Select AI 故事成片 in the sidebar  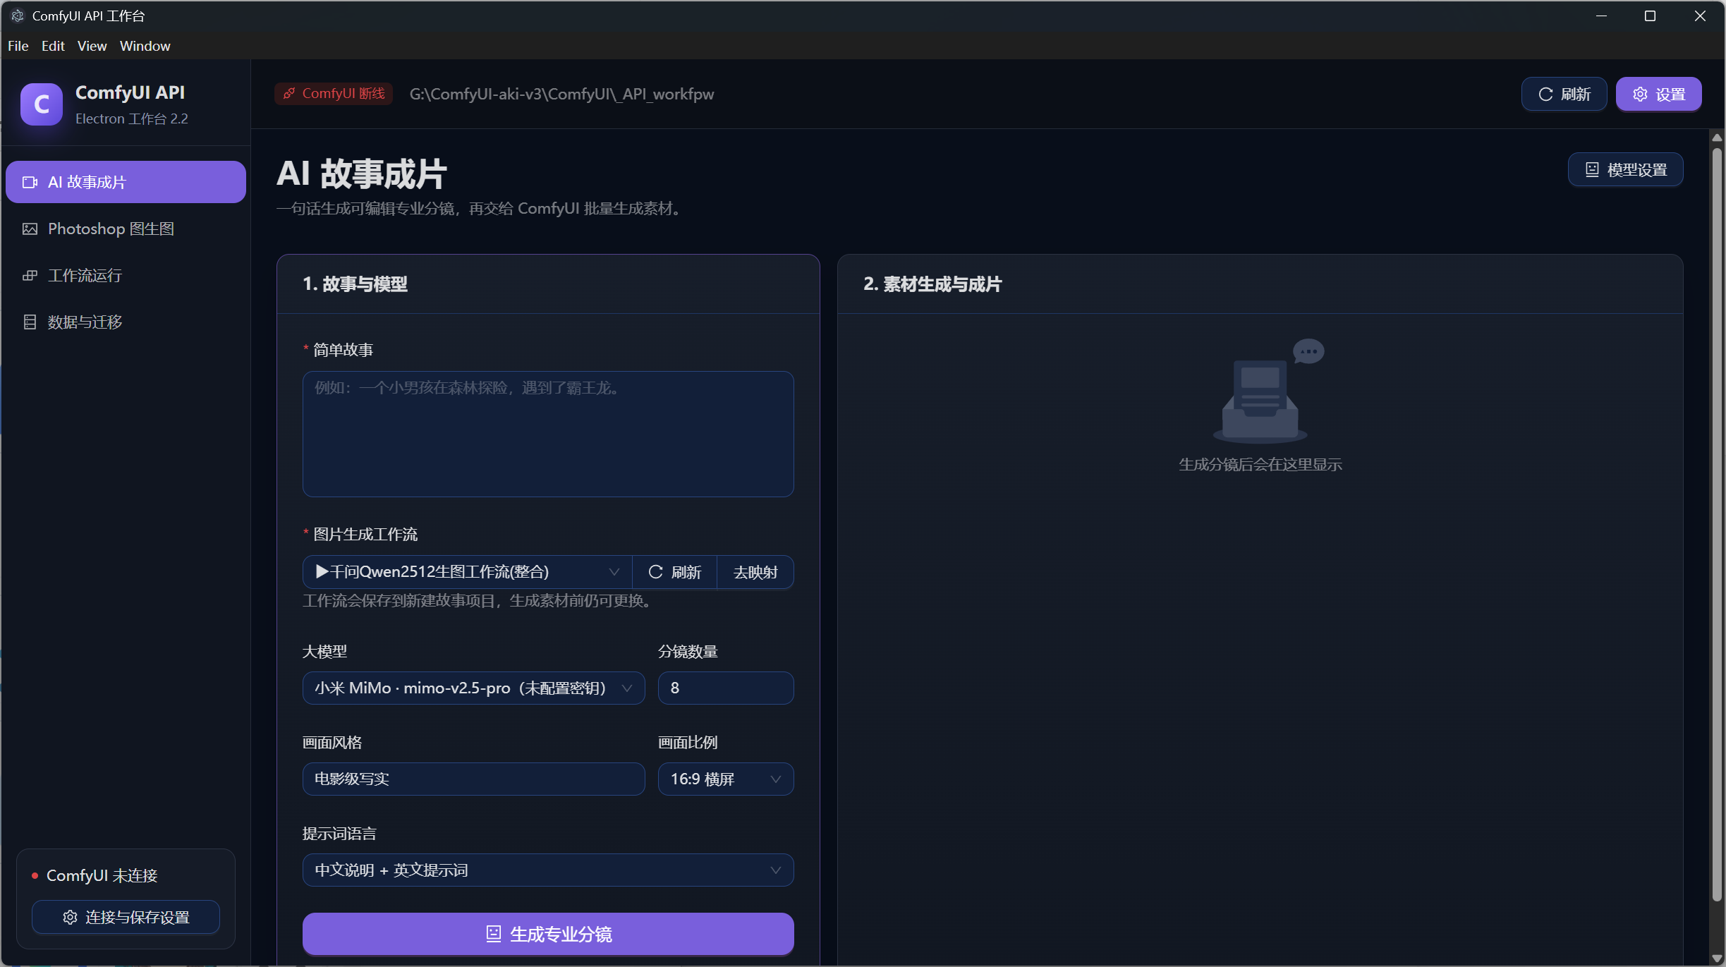tap(126, 183)
